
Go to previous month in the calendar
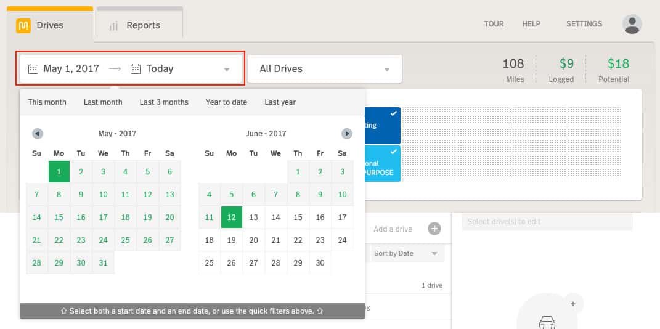tap(38, 134)
